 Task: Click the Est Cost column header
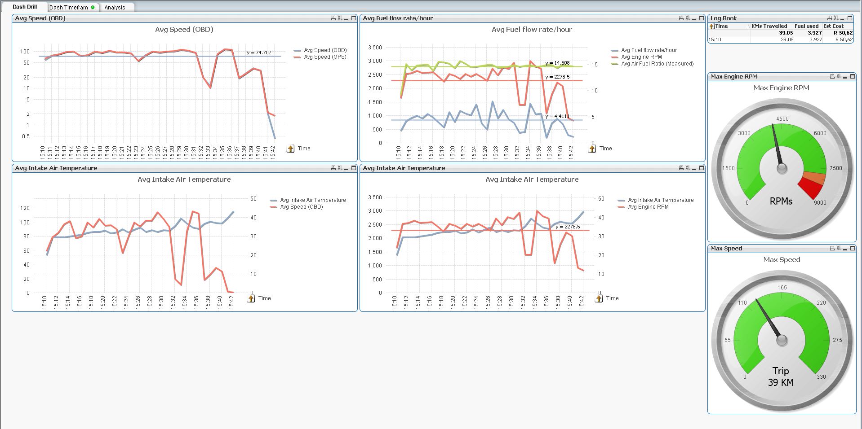click(833, 26)
